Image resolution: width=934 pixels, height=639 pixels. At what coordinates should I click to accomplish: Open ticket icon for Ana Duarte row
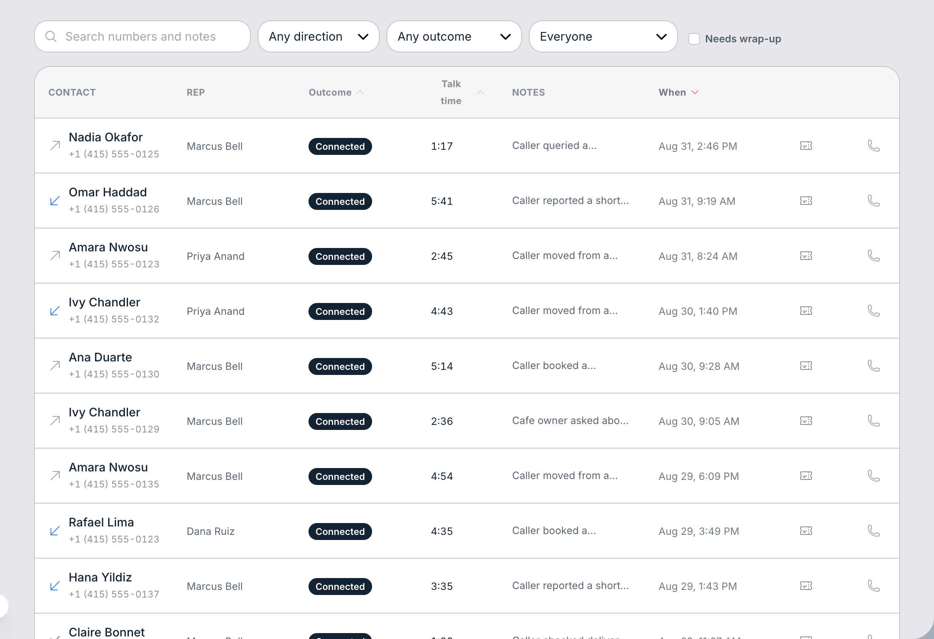pos(806,366)
